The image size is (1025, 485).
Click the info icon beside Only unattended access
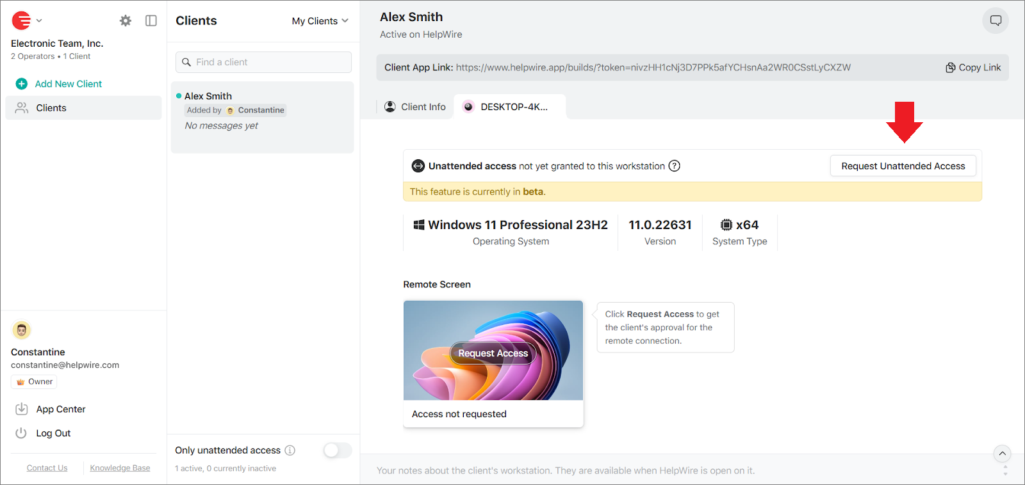coord(290,450)
